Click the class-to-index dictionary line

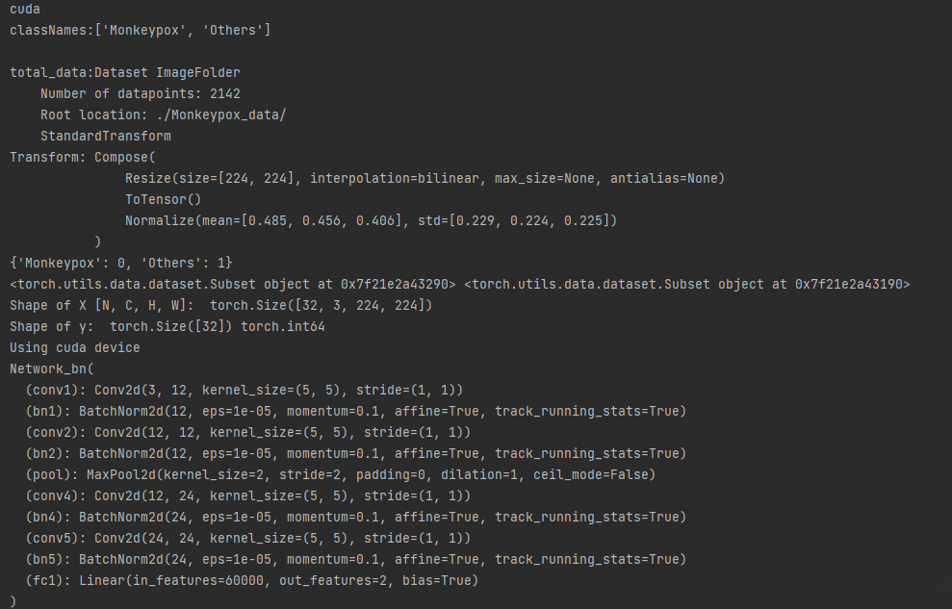(x=121, y=264)
